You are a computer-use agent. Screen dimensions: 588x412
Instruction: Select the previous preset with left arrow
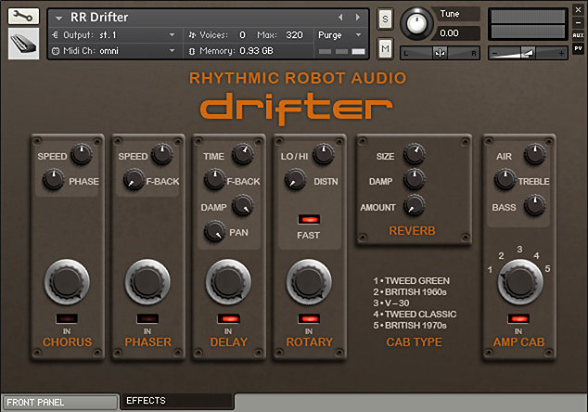click(x=340, y=18)
